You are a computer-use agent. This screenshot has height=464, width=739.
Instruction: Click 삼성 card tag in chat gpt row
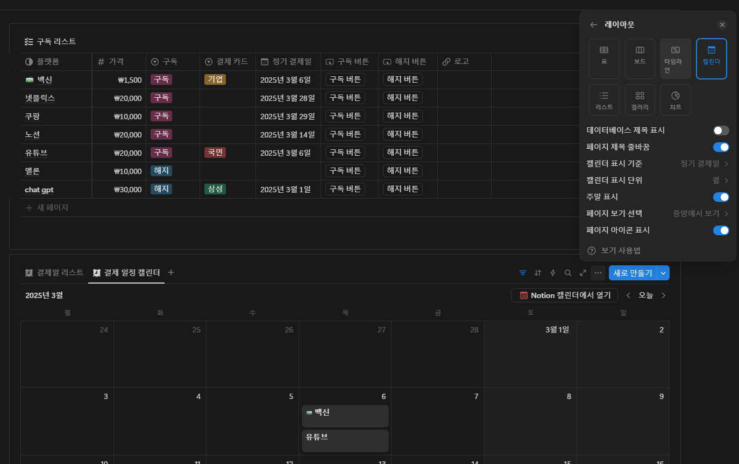pos(215,189)
